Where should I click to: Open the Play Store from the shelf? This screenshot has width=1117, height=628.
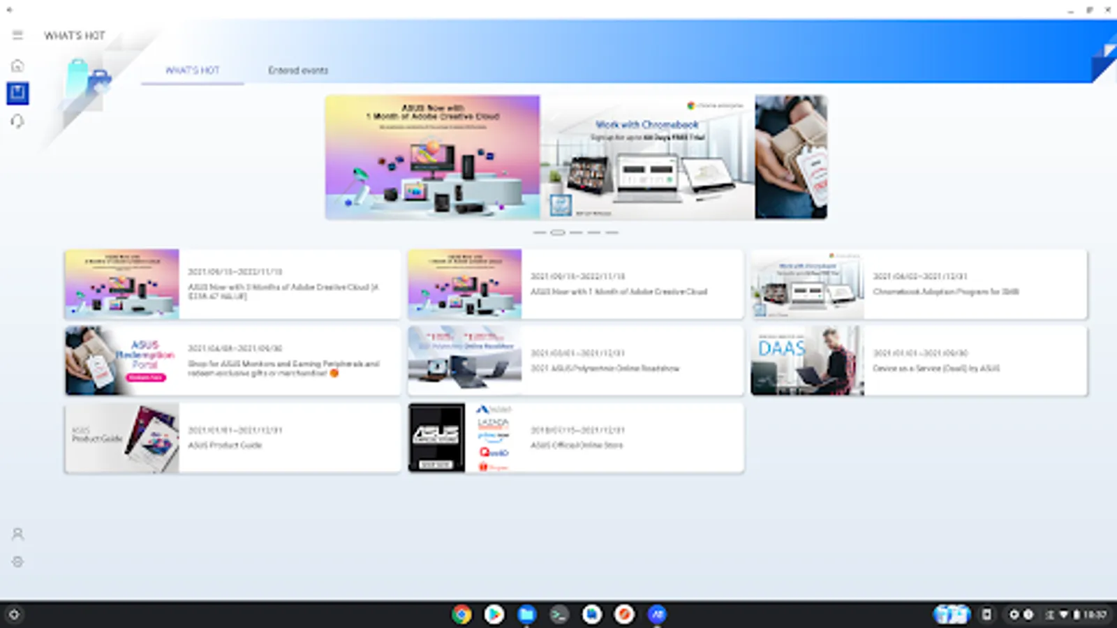click(494, 614)
